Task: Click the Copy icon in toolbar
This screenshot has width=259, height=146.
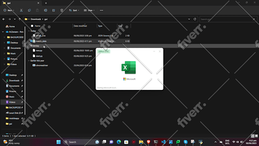Action: point(29,10)
